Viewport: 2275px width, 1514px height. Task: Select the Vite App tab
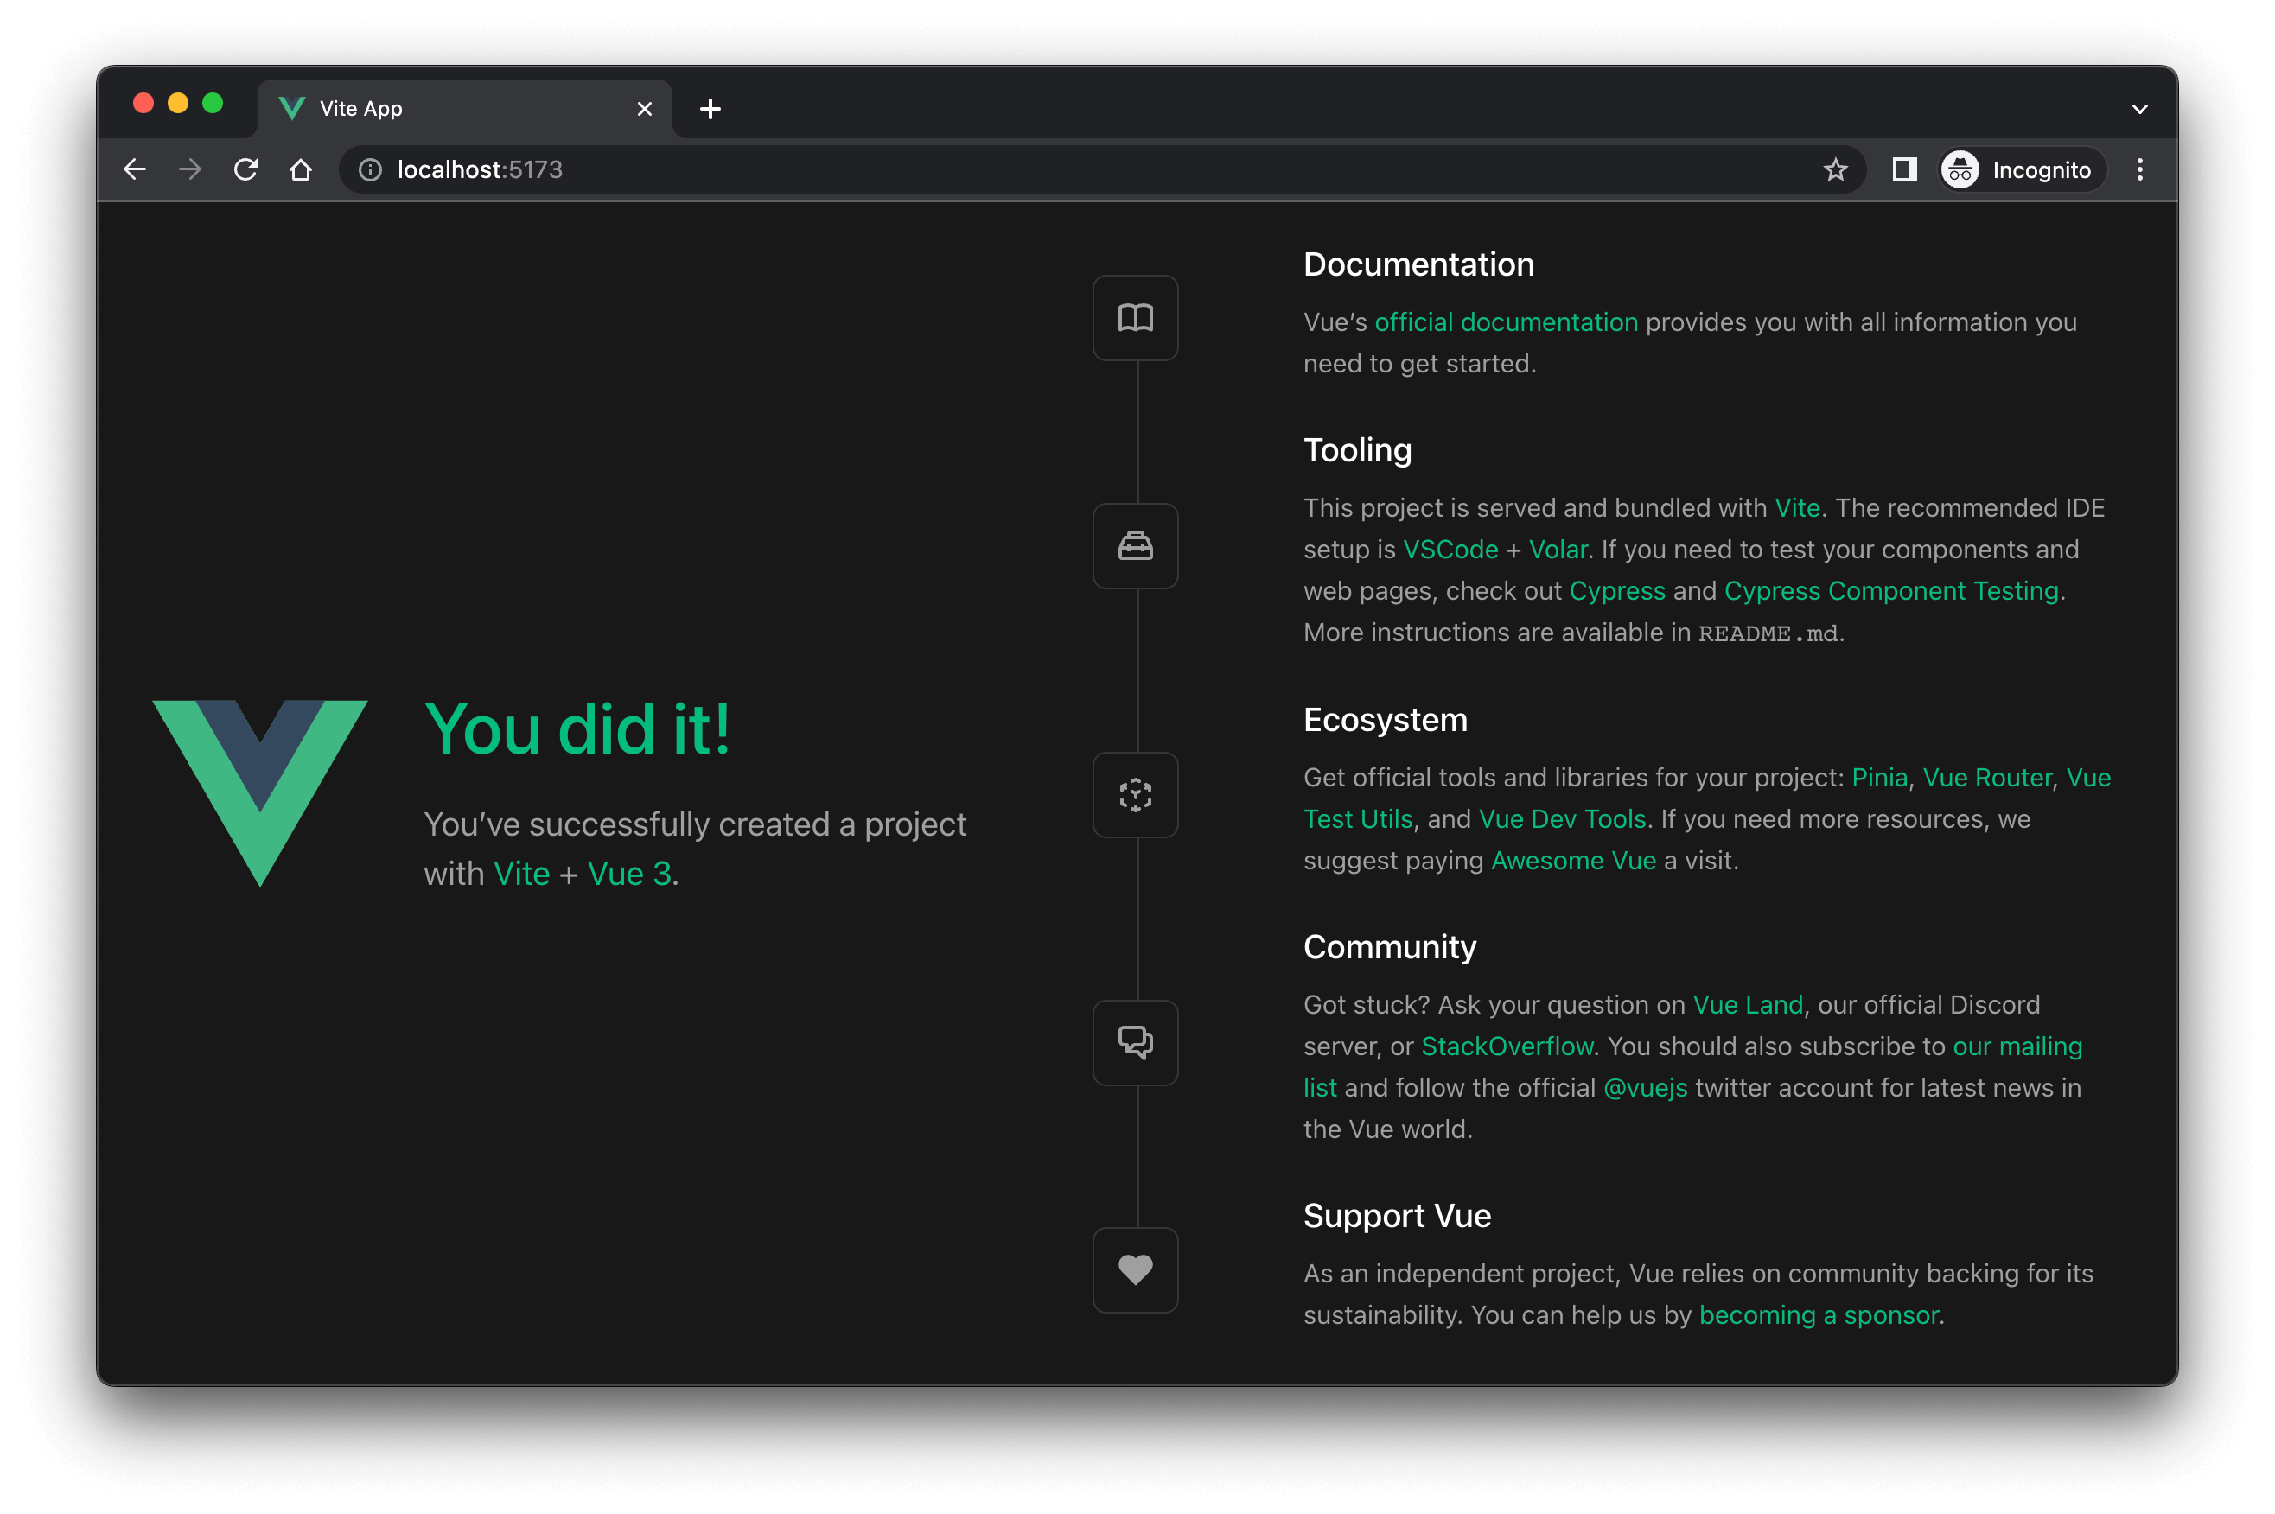point(464,109)
